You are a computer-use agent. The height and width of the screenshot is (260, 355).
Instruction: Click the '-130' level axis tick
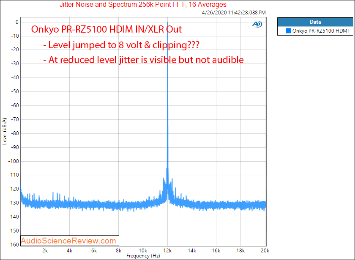[14, 203]
